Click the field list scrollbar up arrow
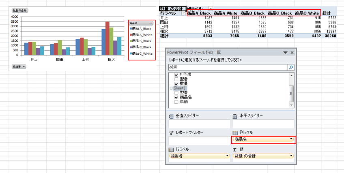344x173 pixels. click(x=291, y=75)
